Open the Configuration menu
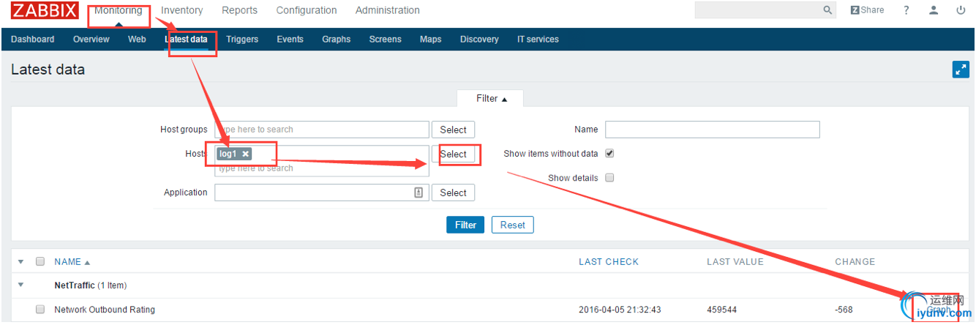976x325 pixels. click(x=307, y=10)
